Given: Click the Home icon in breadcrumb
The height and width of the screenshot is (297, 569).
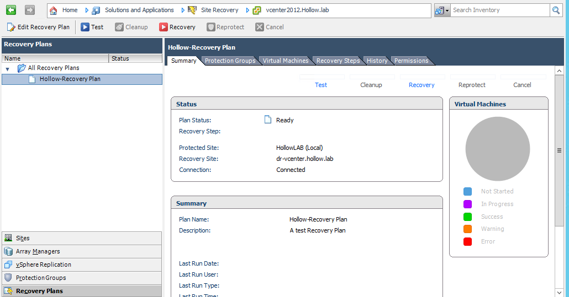Looking at the screenshot, I should click(x=54, y=10).
